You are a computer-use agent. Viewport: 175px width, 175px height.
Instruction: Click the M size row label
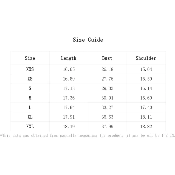tap(30, 98)
